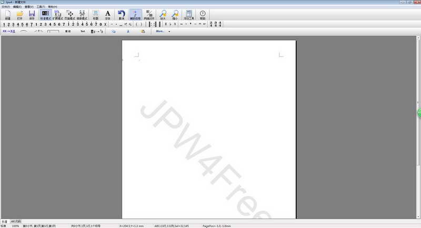The width and height of the screenshot is (421, 228).
Task: Toggle the 标准模式 standard mode button
Action: (45, 15)
